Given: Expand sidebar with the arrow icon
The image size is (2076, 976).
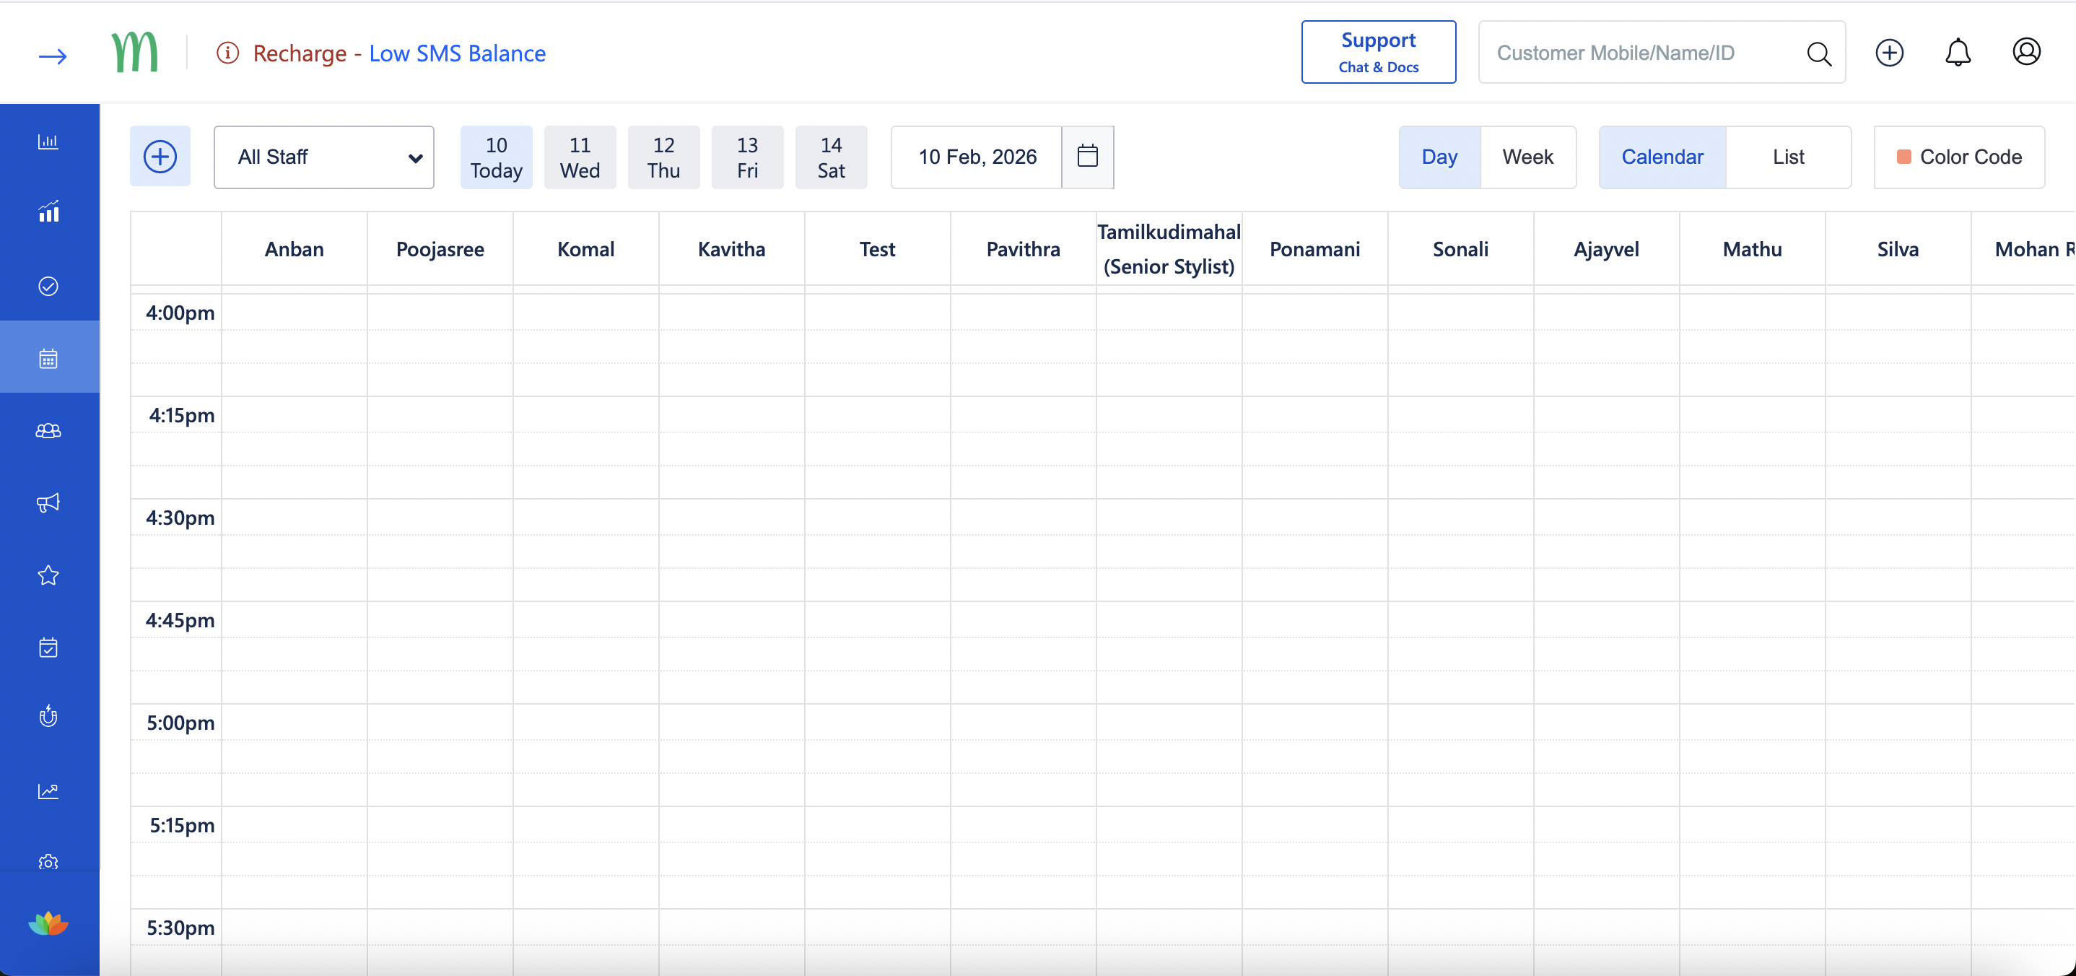Looking at the screenshot, I should pyautogui.click(x=53, y=56).
